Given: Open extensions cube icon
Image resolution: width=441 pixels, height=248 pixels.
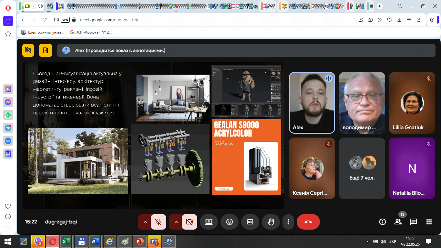Looking at the screenshot, I should pos(432,20).
